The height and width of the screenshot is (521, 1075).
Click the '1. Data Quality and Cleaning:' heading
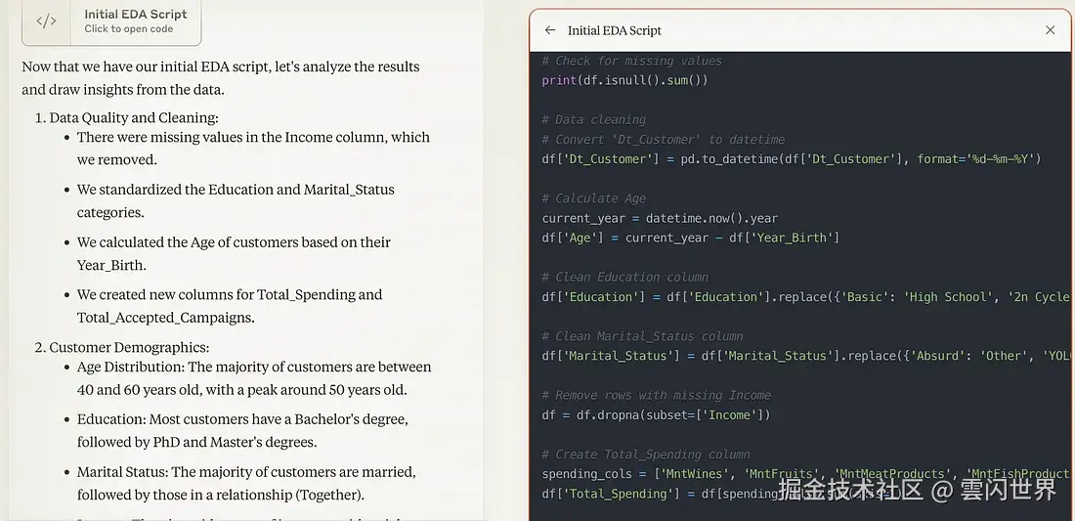pos(127,118)
